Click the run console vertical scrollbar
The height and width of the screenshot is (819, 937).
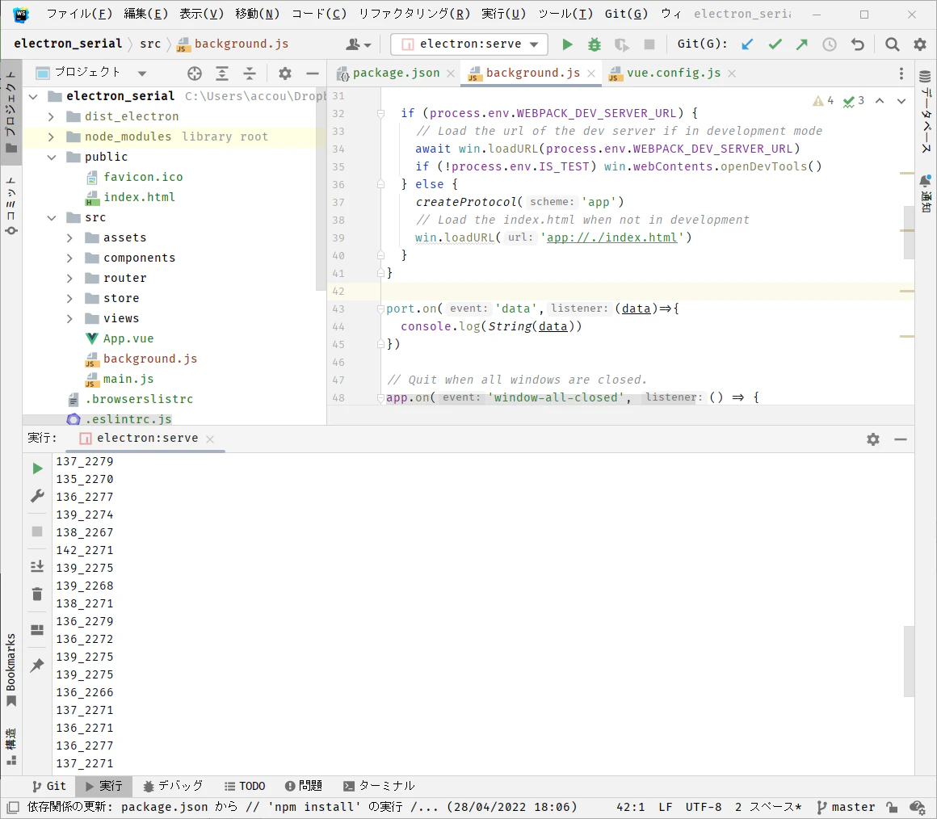pyautogui.click(x=909, y=661)
